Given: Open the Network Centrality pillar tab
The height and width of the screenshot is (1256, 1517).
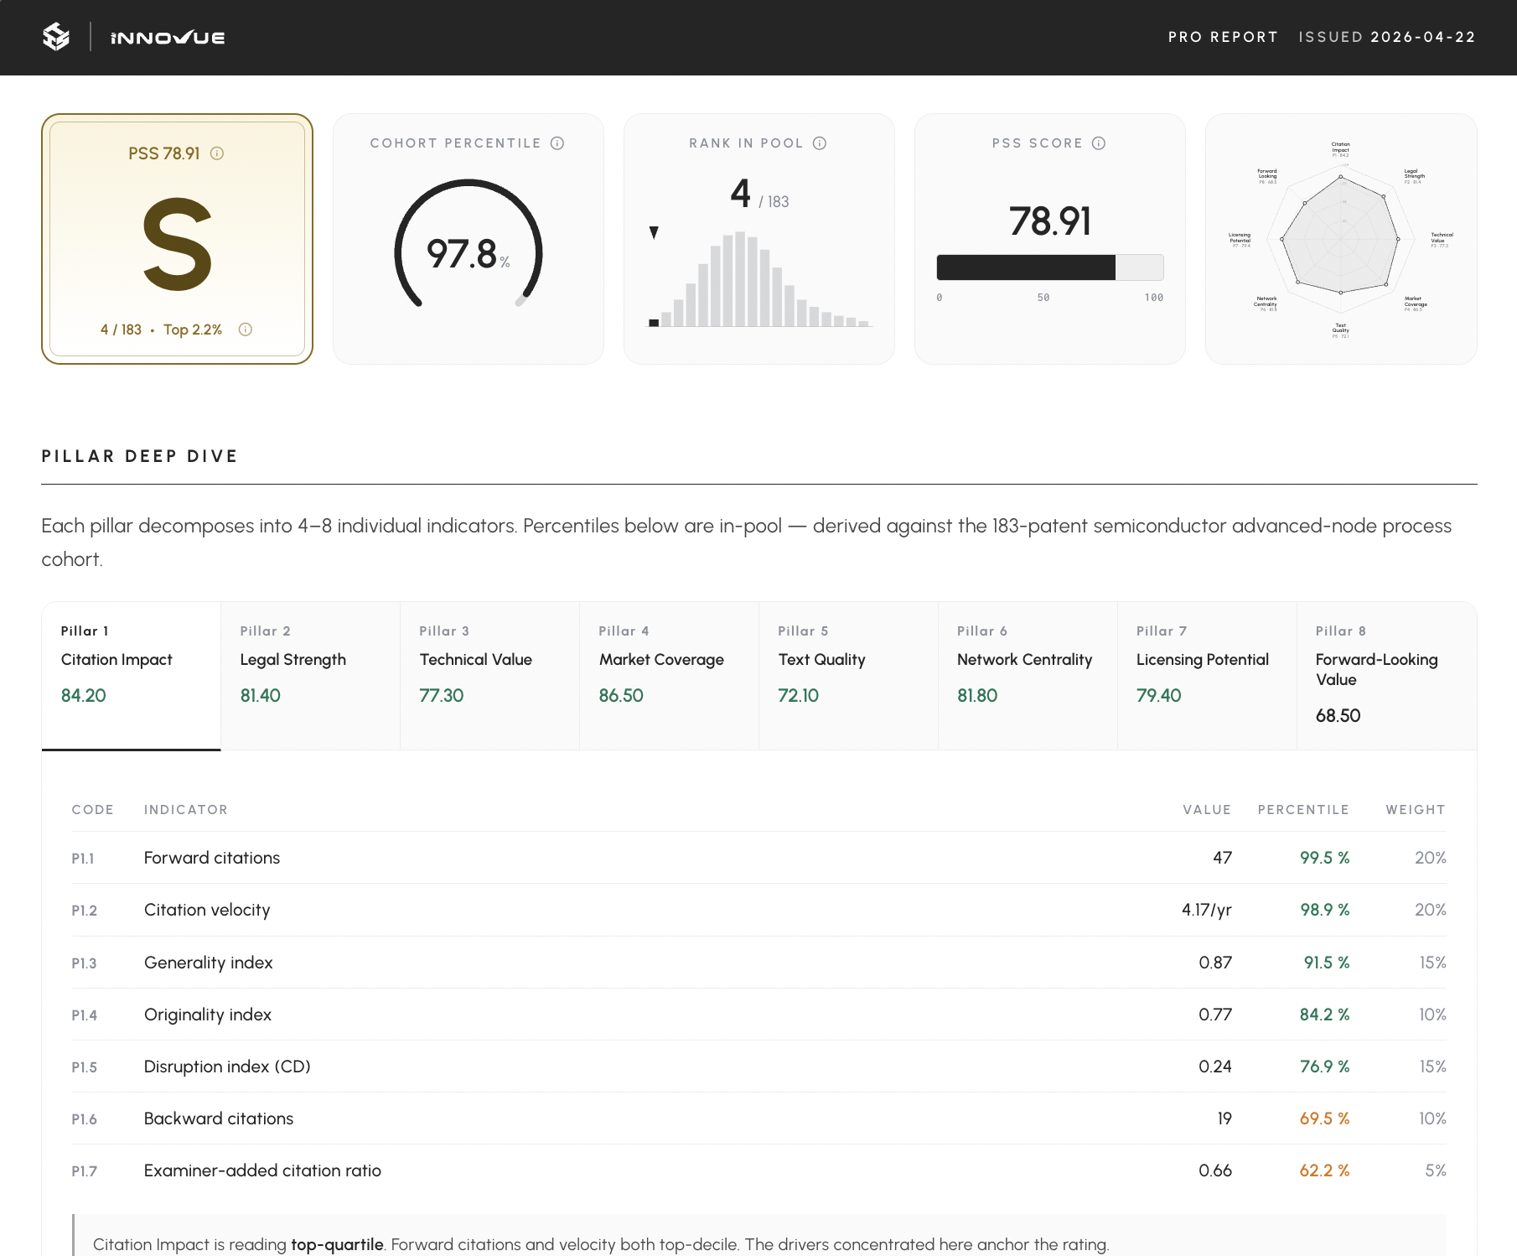Looking at the screenshot, I should 1028,676.
